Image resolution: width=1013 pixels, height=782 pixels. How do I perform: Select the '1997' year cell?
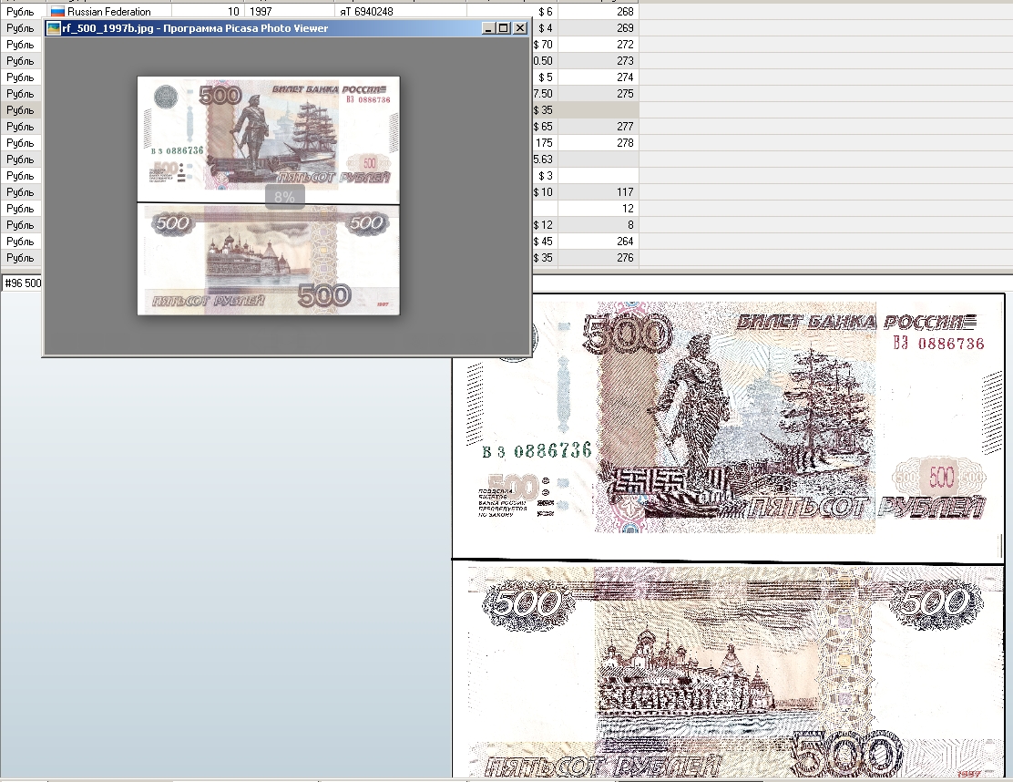pos(290,12)
